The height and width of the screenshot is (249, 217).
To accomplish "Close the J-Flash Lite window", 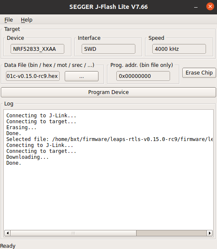I will tap(210, 6).
